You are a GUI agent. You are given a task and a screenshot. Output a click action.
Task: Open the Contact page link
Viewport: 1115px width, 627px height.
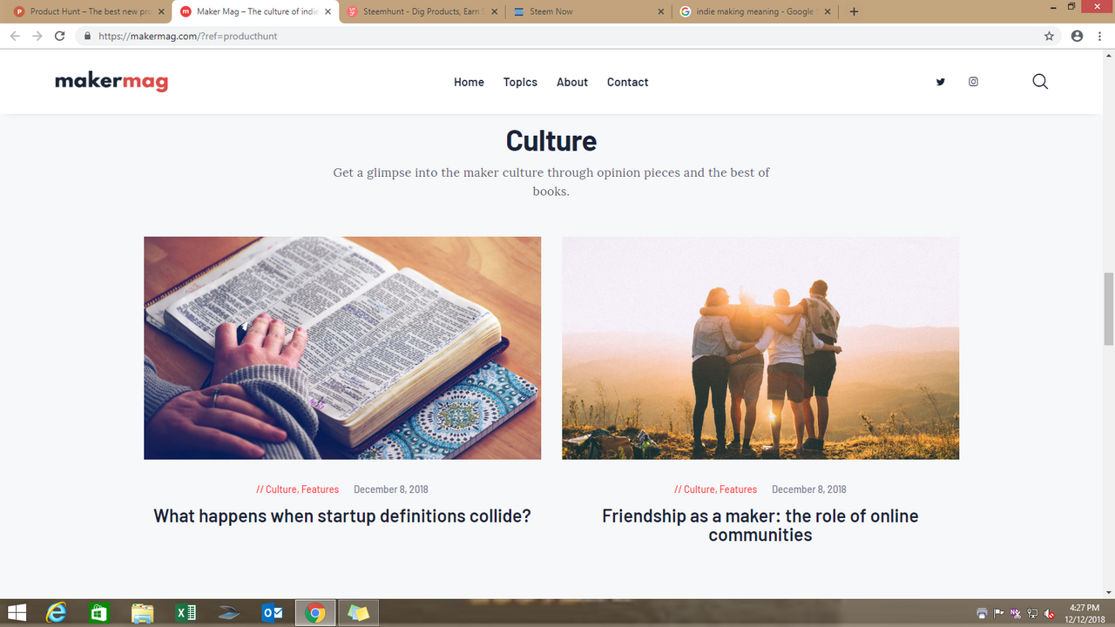pyautogui.click(x=627, y=82)
